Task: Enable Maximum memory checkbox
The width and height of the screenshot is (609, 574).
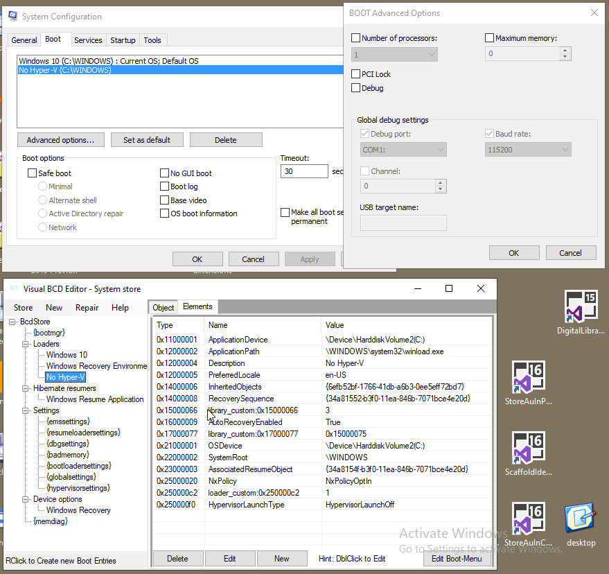Action: tap(489, 38)
